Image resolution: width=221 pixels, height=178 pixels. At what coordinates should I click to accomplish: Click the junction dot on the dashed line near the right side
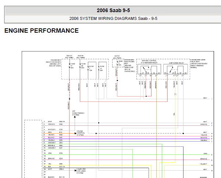[x=183, y=133]
